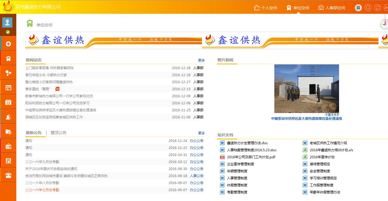Open the share icon in the left sidebar
The image size is (388, 201).
tap(8, 73)
